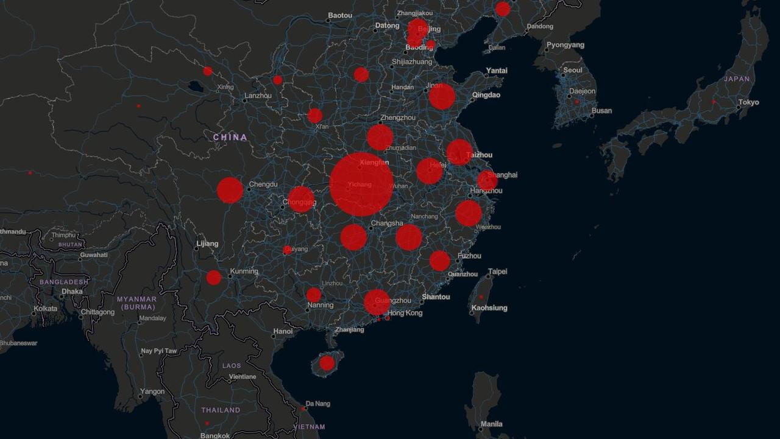Click the Busan city label
This screenshot has width=780, height=439.
602,111
